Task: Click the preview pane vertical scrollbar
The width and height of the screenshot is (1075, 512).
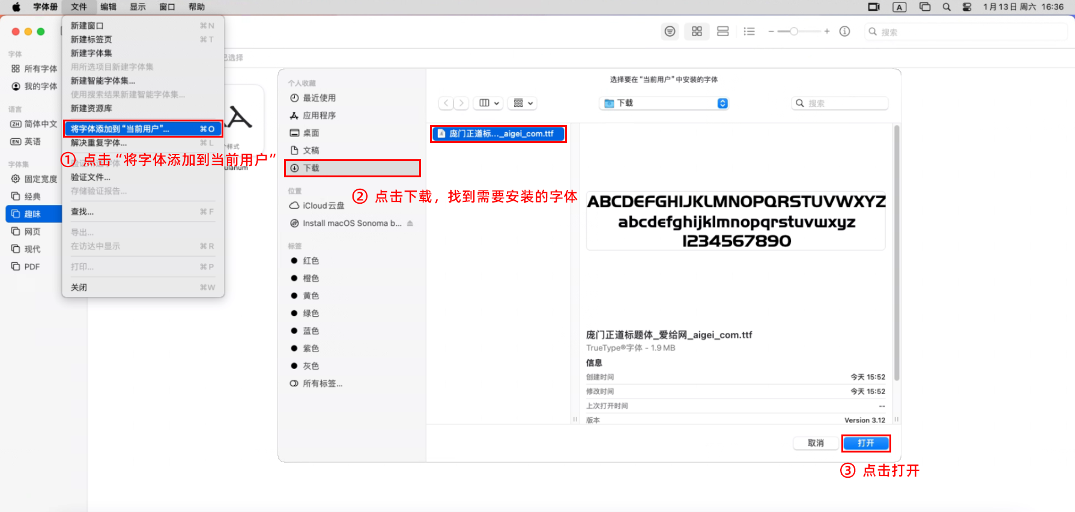Action: click(897, 252)
